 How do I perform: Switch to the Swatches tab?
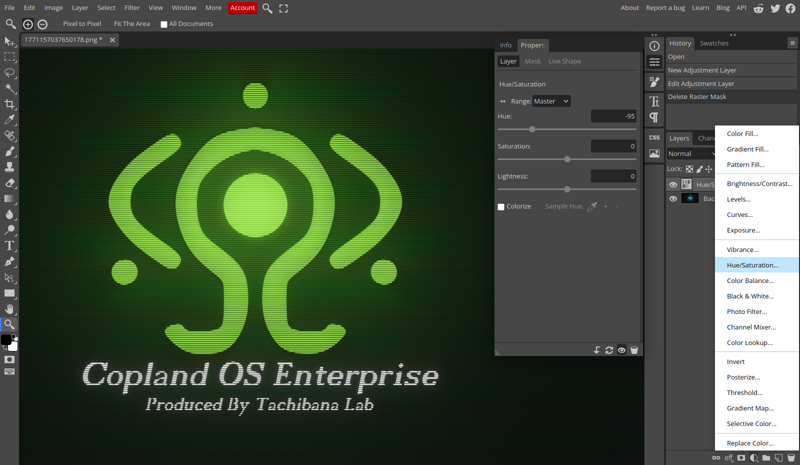pos(714,43)
